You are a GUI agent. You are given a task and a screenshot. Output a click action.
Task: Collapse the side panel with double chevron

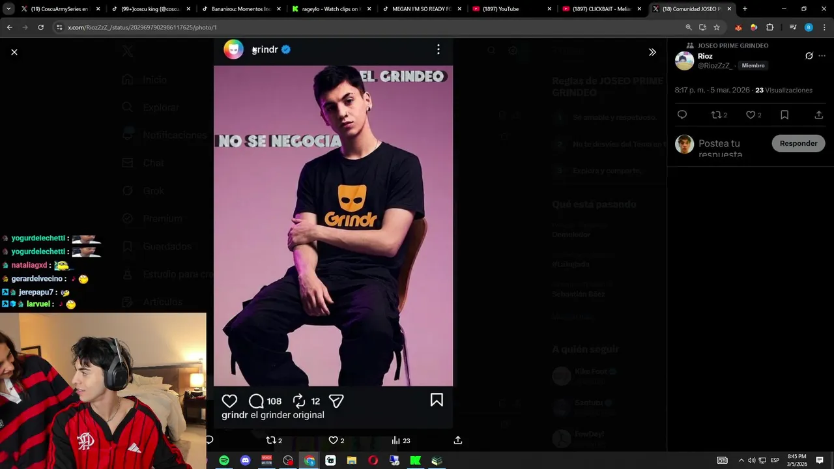(652, 52)
